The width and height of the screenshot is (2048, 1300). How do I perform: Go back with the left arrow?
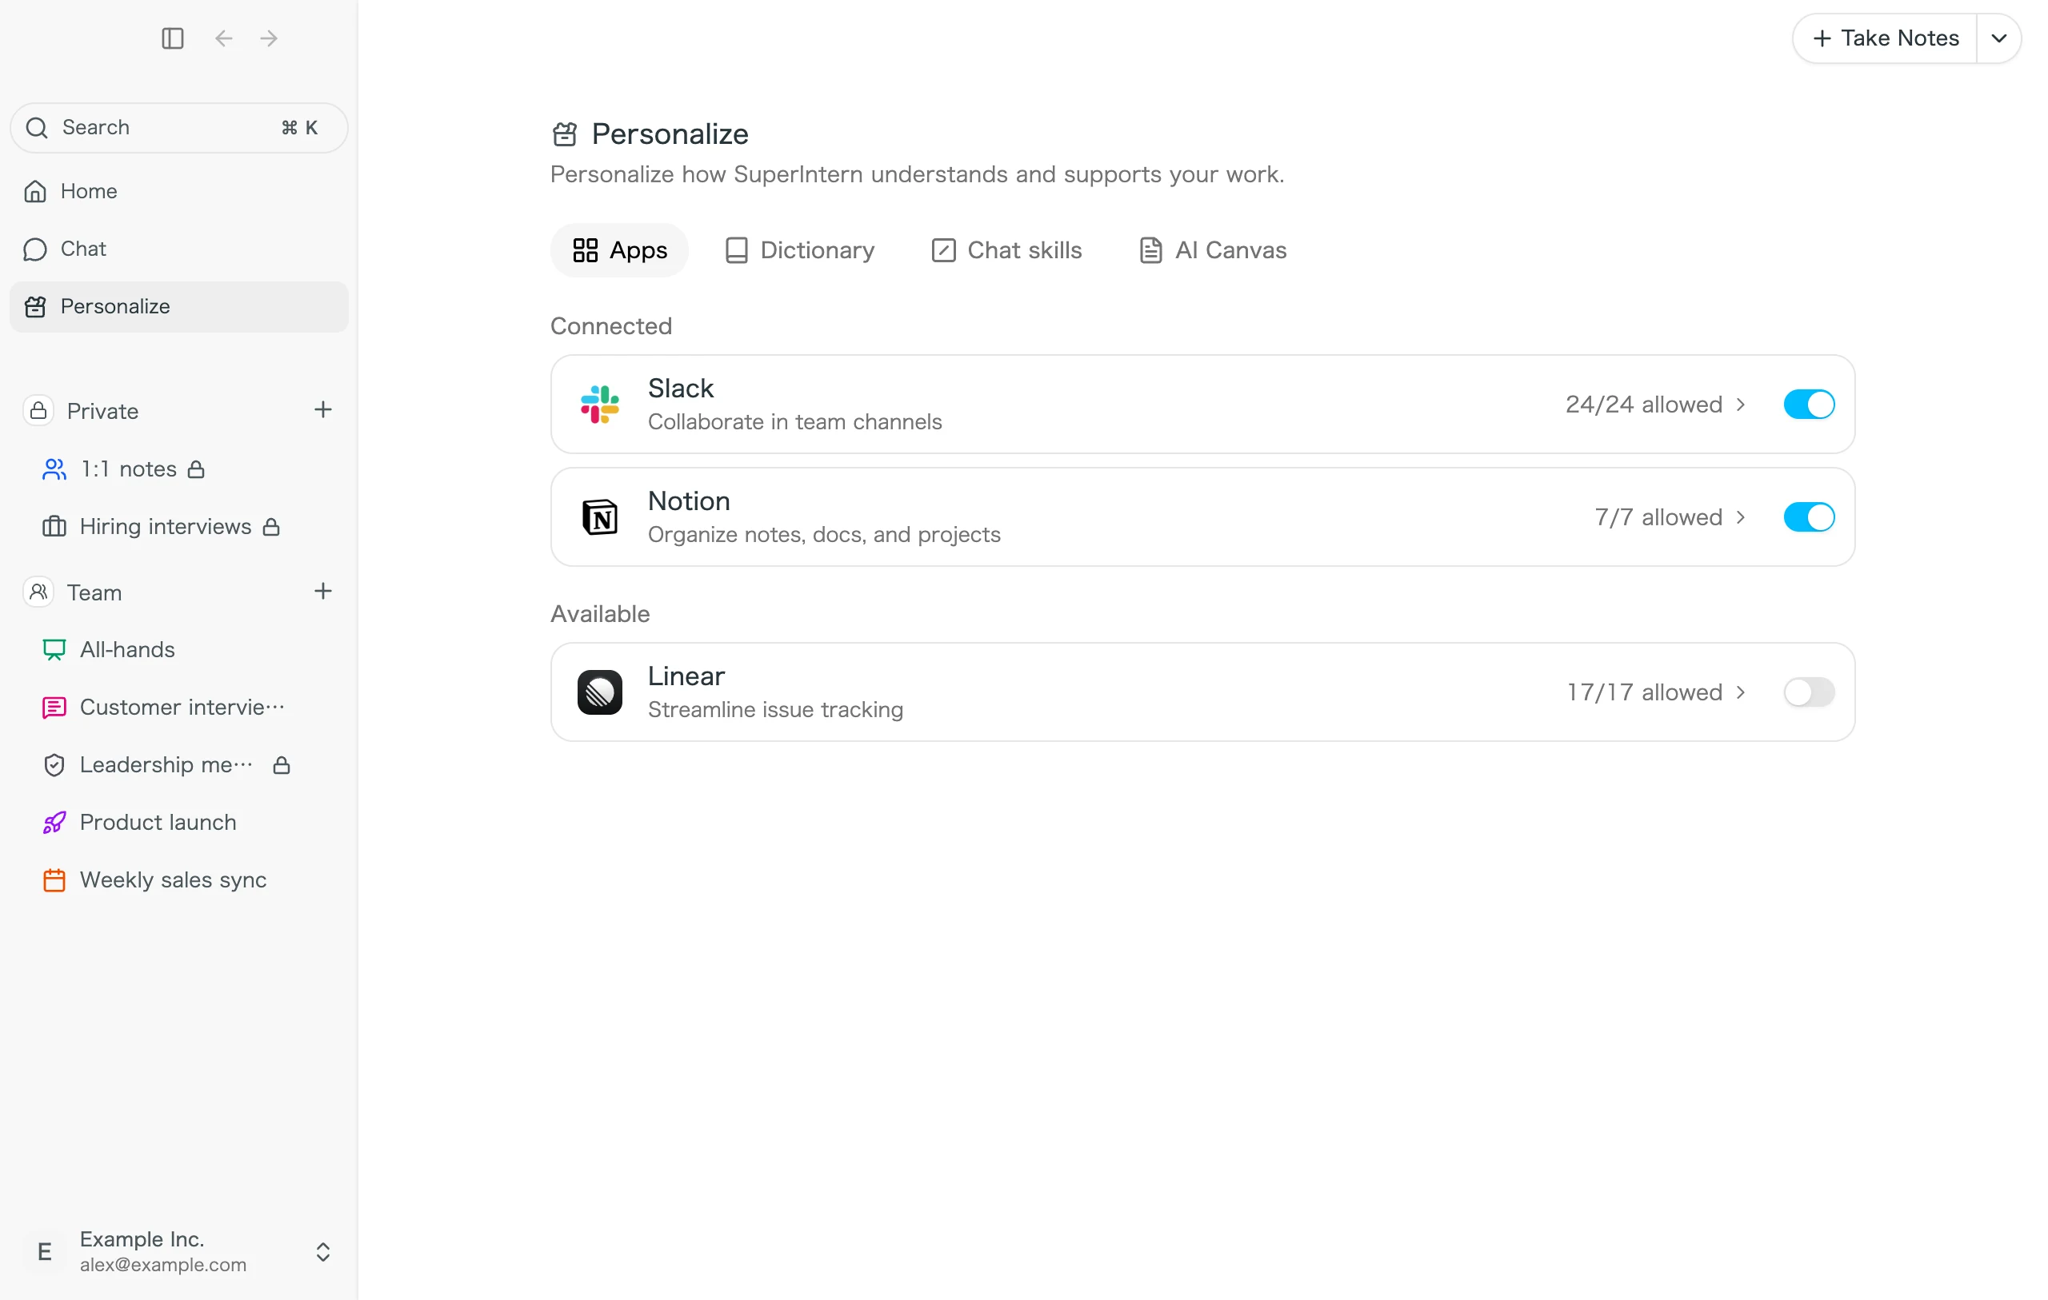click(224, 38)
